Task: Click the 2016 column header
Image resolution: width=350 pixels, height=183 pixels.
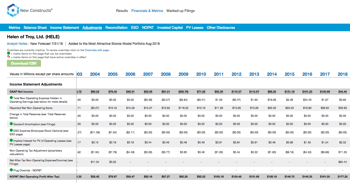Action: 307,74
